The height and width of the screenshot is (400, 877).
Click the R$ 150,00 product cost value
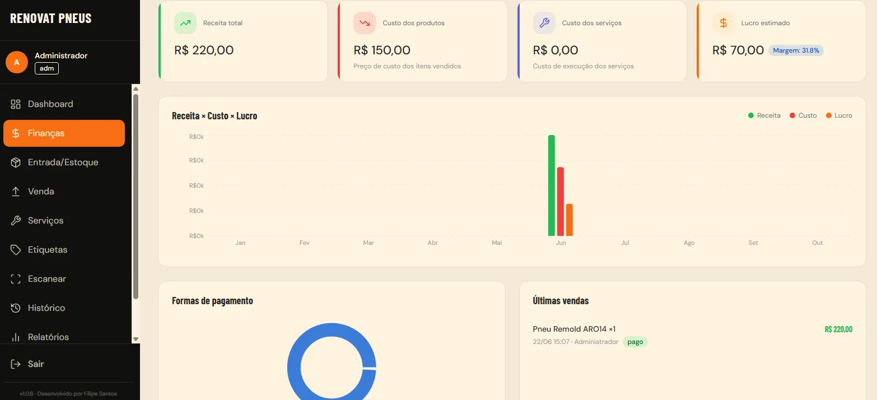point(382,50)
